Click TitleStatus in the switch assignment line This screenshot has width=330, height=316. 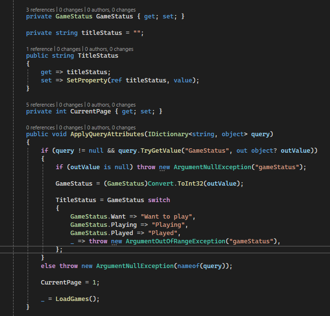76,200
